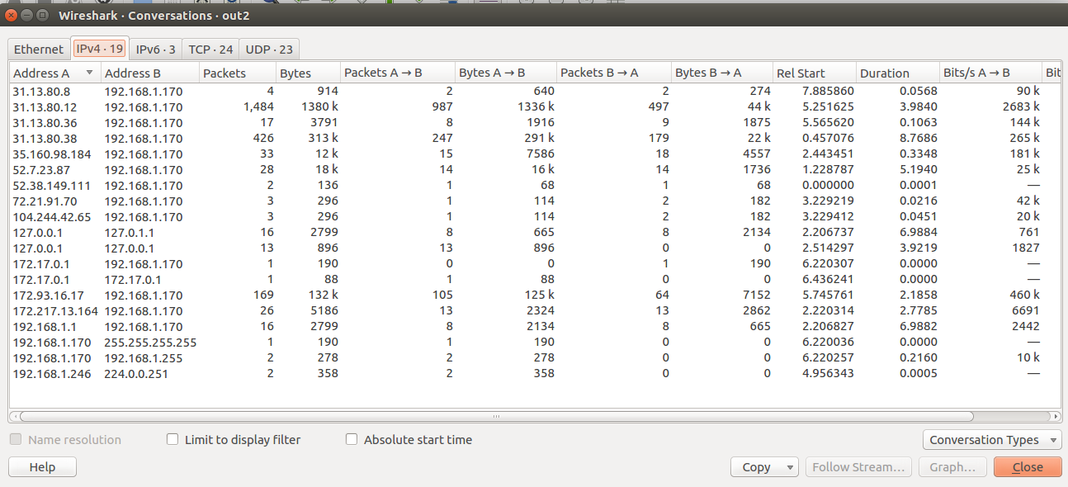Select the conversation row 52.38.149.111

click(536, 186)
